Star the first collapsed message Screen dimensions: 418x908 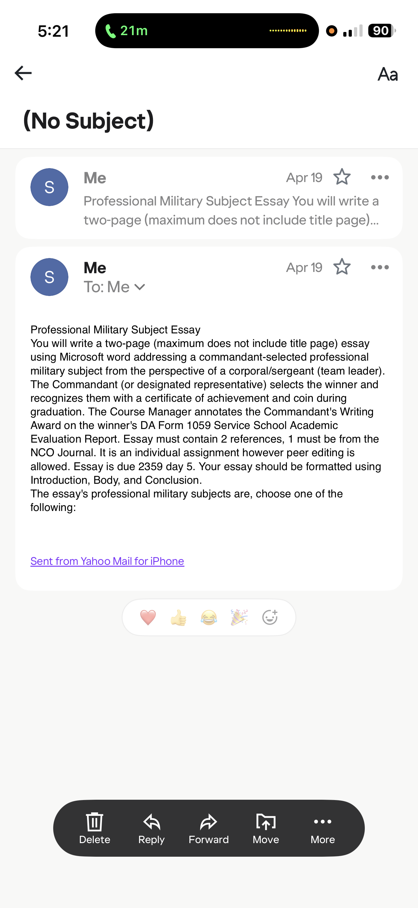coord(342,177)
